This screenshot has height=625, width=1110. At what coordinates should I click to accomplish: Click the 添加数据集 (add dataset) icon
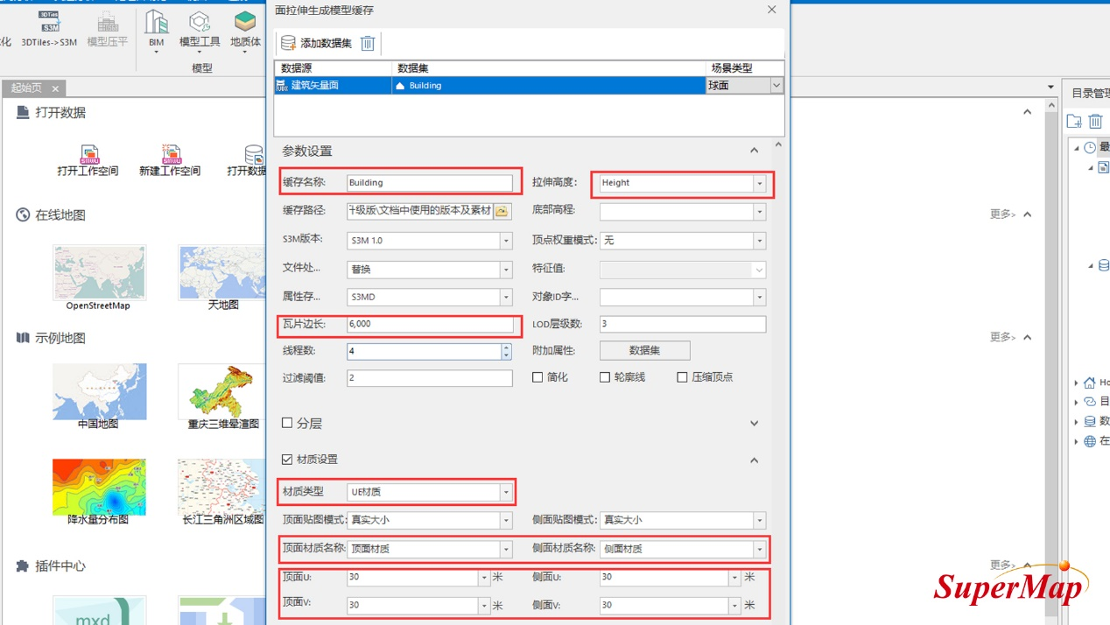(289, 43)
